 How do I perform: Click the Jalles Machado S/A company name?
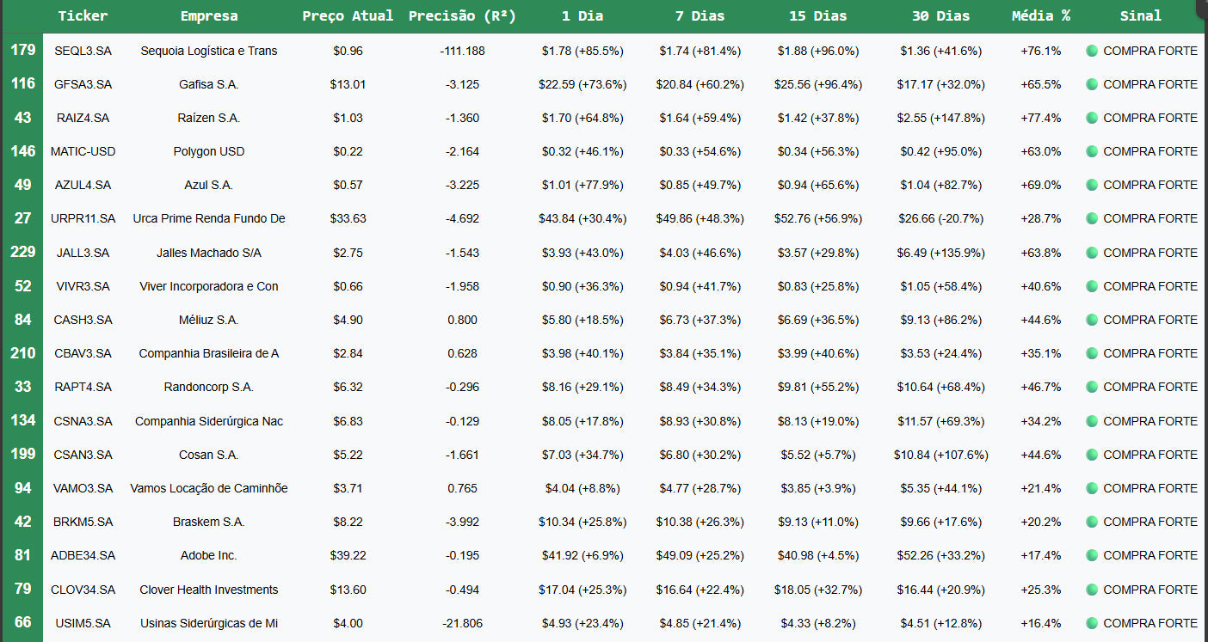click(209, 253)
